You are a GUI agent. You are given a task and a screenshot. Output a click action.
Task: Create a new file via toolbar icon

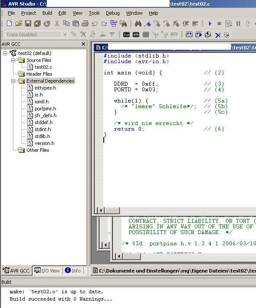[9, 23]
